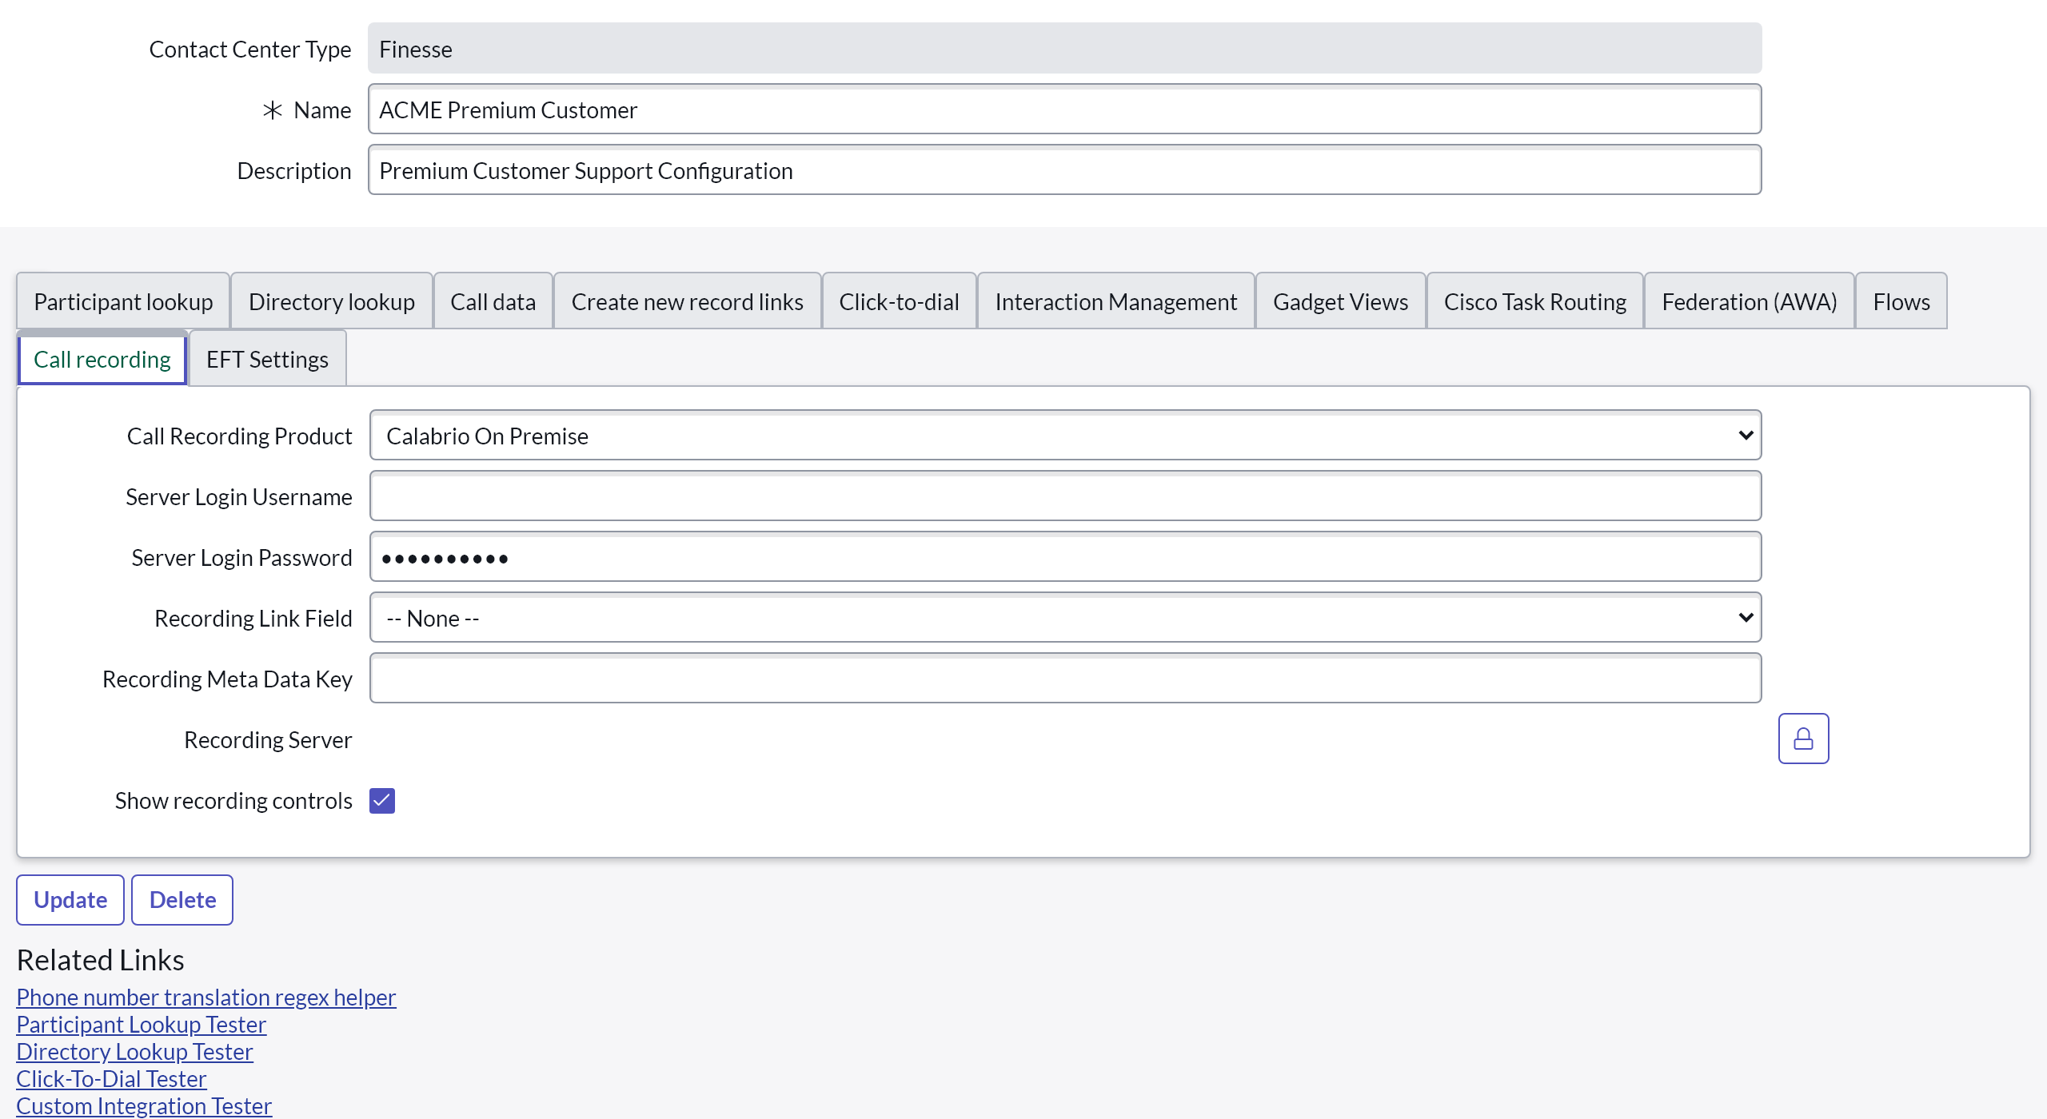Go to the Call data tab

tap(493, 302)
